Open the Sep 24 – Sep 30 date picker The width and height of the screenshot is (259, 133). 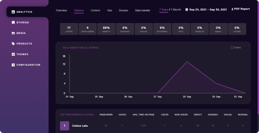point(208,9)
